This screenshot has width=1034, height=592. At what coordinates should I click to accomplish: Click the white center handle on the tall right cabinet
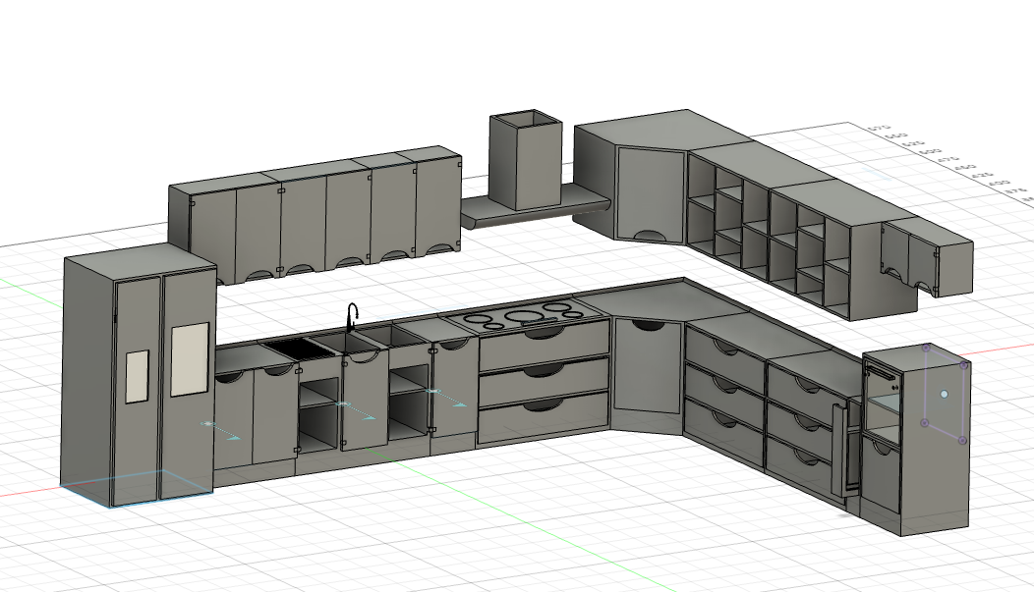[945, 394]
